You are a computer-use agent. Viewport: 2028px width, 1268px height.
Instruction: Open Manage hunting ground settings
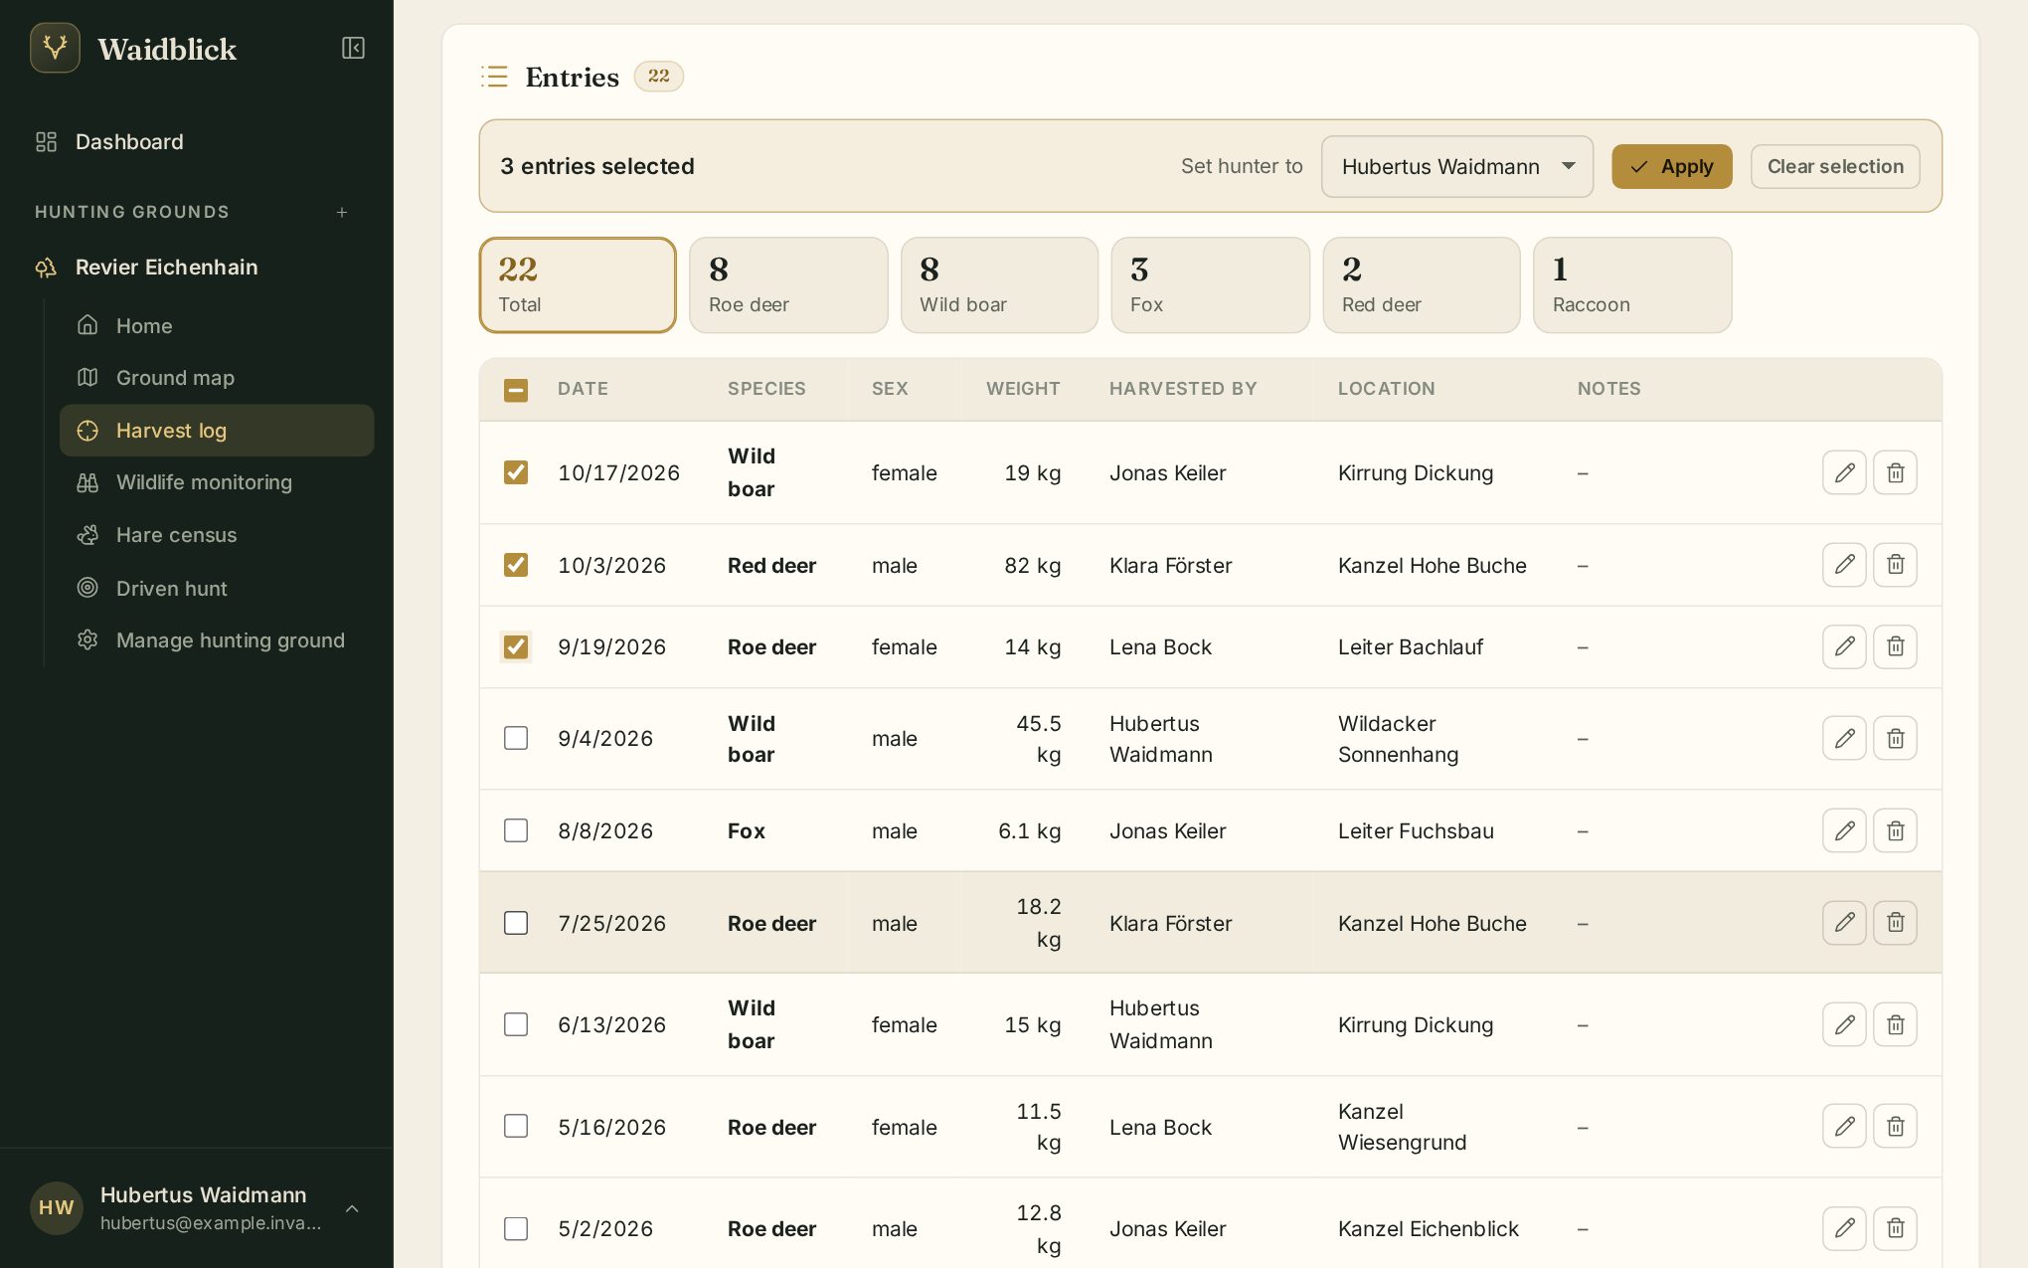pos(217,640)
